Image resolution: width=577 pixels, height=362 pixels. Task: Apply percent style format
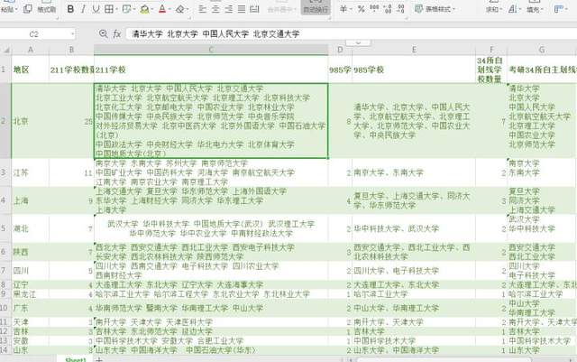click(x=361, y=9)
